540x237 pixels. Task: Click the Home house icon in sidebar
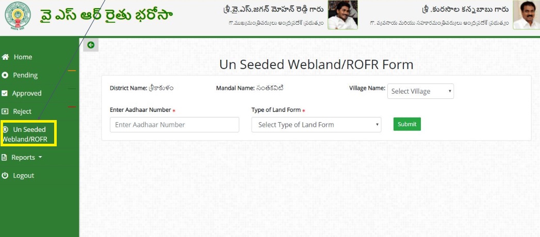coord(5,57)
